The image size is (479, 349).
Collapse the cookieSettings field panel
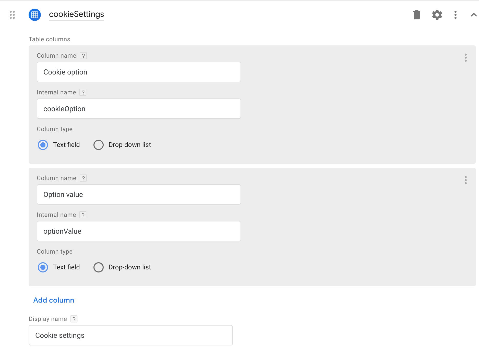[x=474, y=15]
